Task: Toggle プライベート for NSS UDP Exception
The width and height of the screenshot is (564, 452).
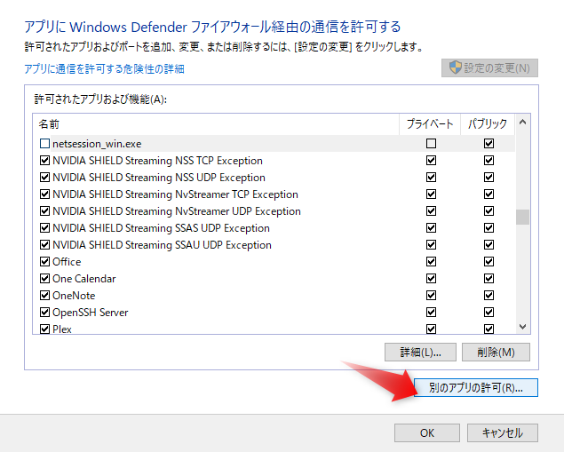Action: tap(431, 178)
